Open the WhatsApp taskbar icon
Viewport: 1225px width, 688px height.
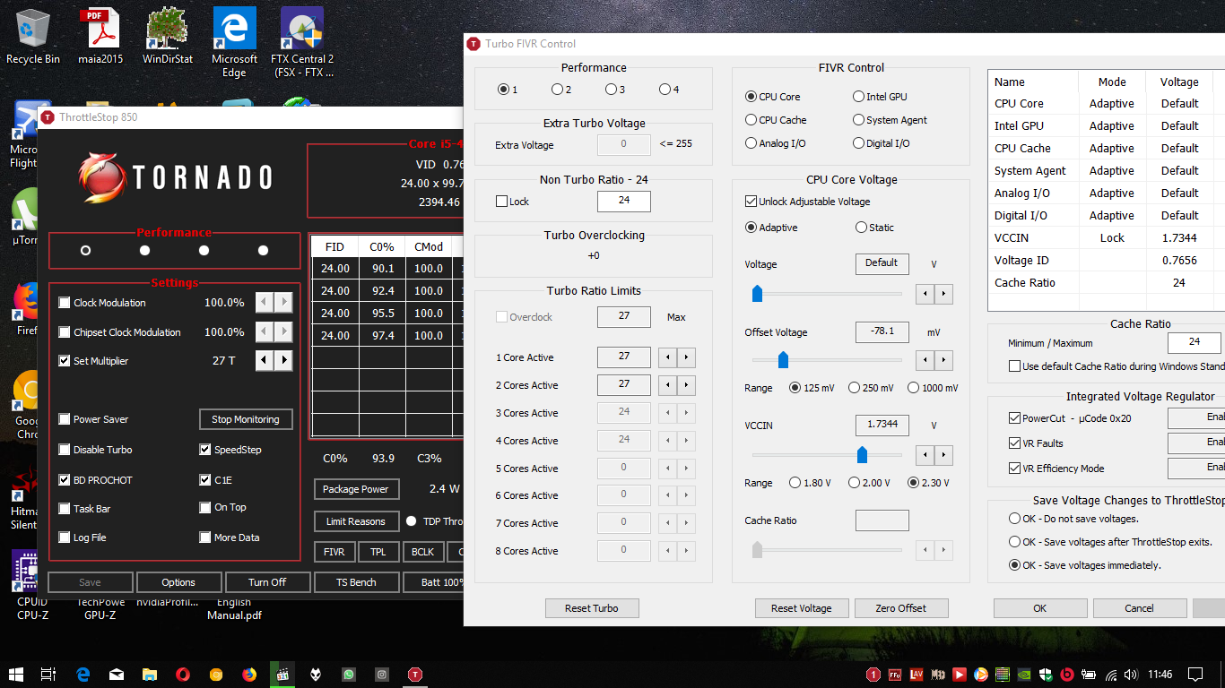pos(349,674)
